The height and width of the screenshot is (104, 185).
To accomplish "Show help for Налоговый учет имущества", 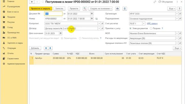I will click(101, 38).
